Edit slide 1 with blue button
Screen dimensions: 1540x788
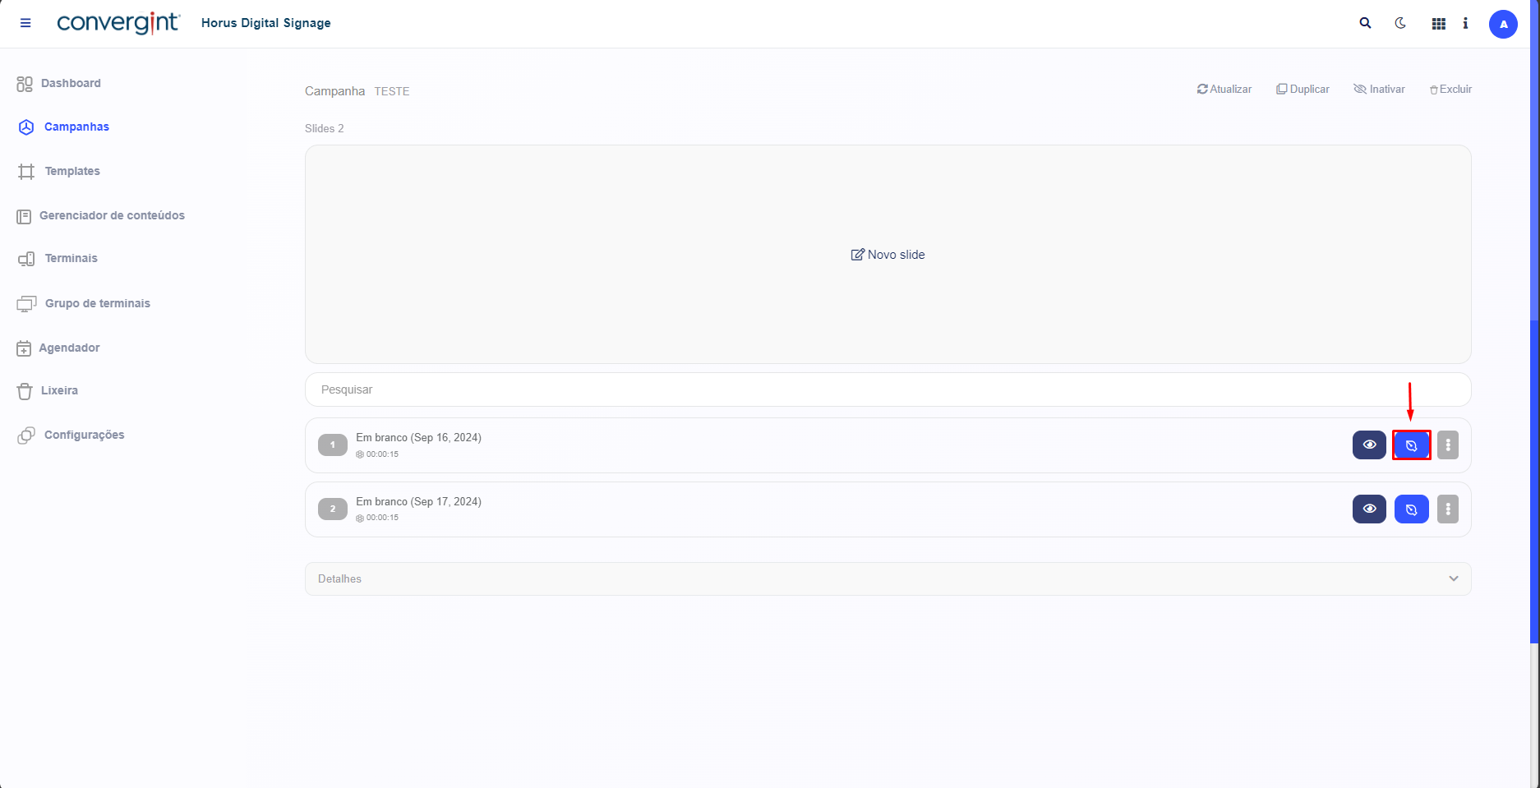click(1411, 445)
